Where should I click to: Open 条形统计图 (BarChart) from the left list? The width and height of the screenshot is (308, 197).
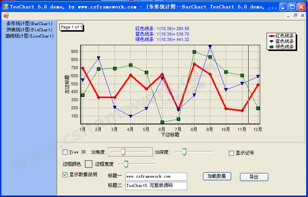pos(29,23)
